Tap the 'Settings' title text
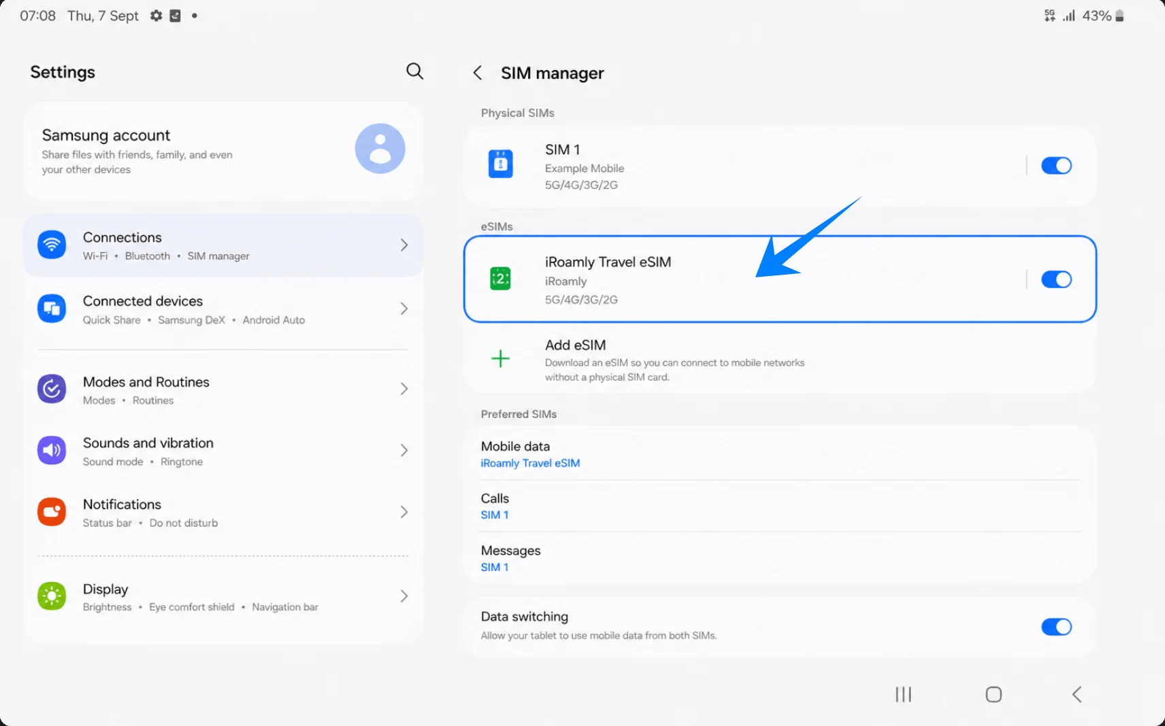 pyautogui.click(x=63, y=72)
